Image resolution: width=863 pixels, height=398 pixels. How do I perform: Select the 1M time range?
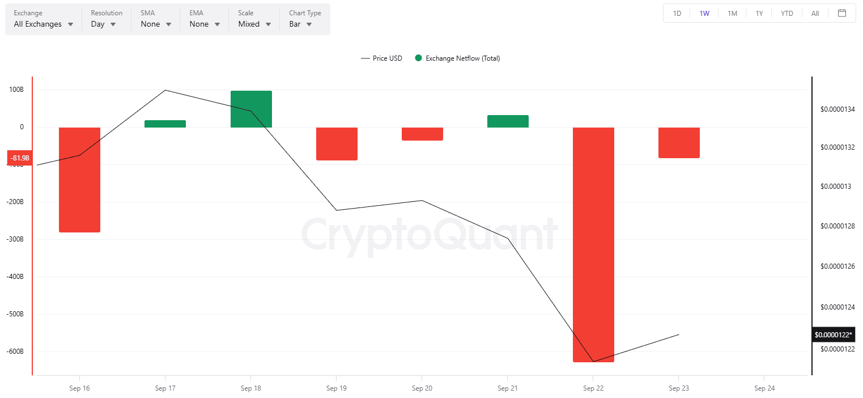click(732, 13)
